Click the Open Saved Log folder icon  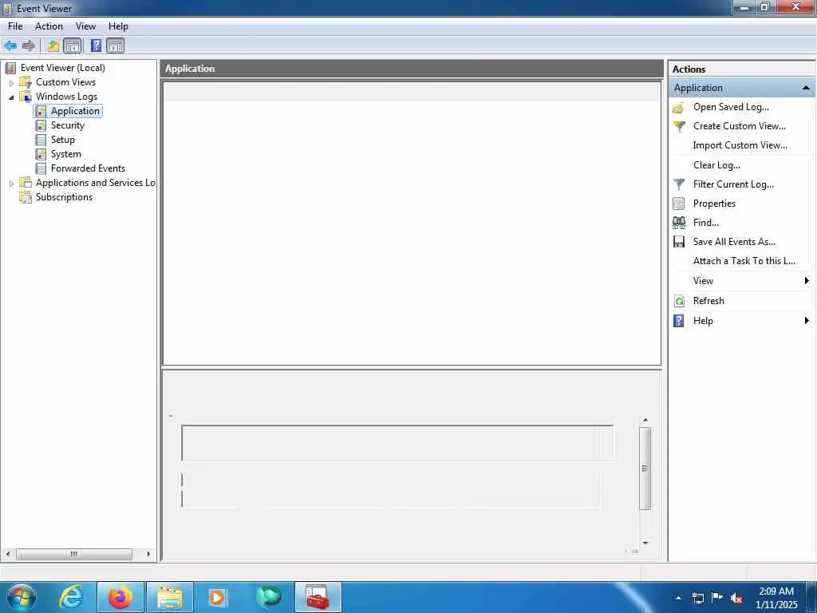tap(678, 108)
